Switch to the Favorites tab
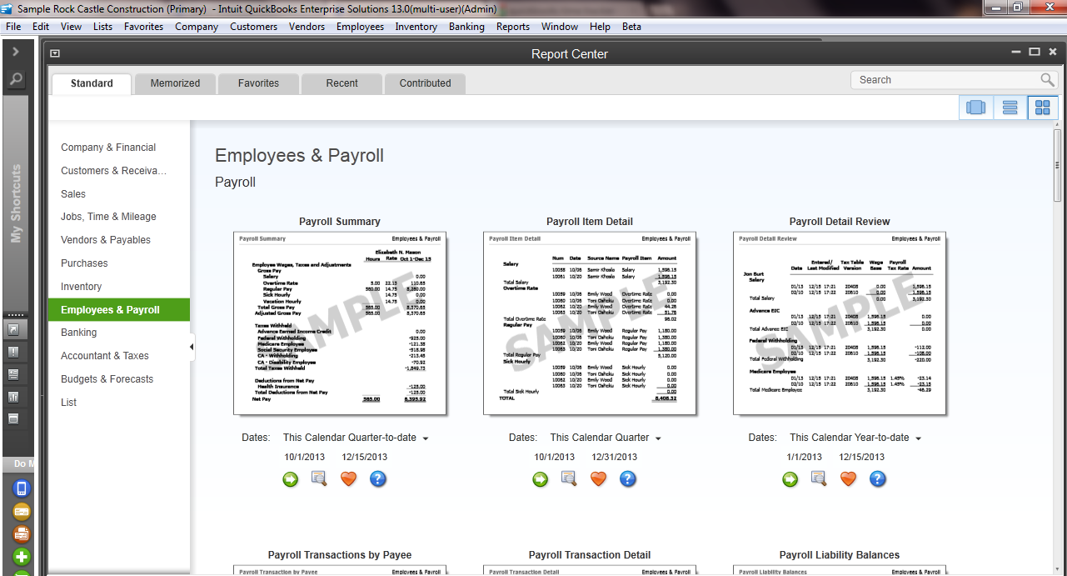This screenshot has width=1067, height=576. click(x=258, y=83)
